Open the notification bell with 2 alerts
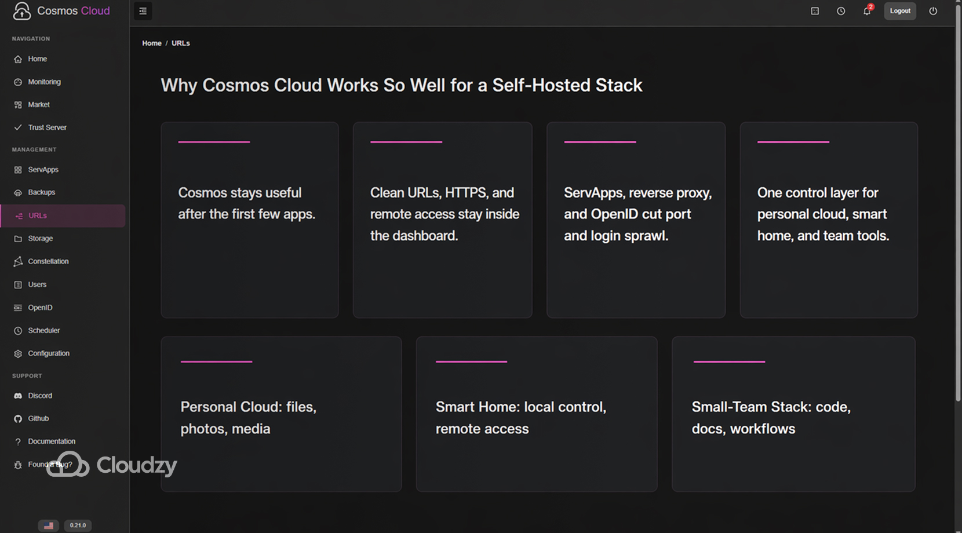 866,11
